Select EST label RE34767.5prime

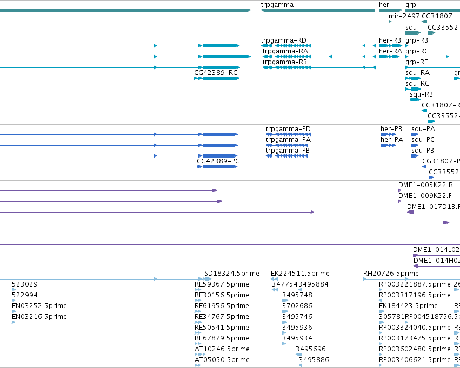pyautogui.click(x=222, y=317)
